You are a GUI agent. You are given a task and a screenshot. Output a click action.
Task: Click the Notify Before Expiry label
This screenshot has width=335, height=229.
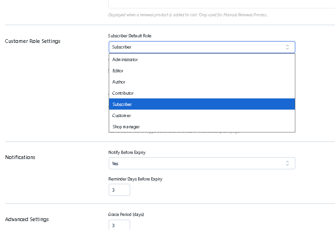(130, 153)
